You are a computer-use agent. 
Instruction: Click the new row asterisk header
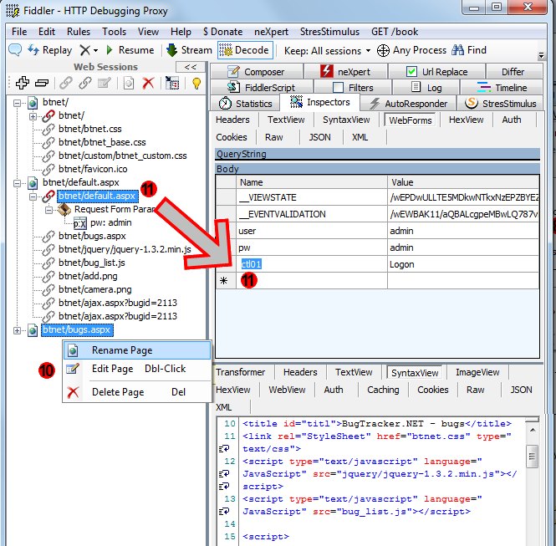226,281
